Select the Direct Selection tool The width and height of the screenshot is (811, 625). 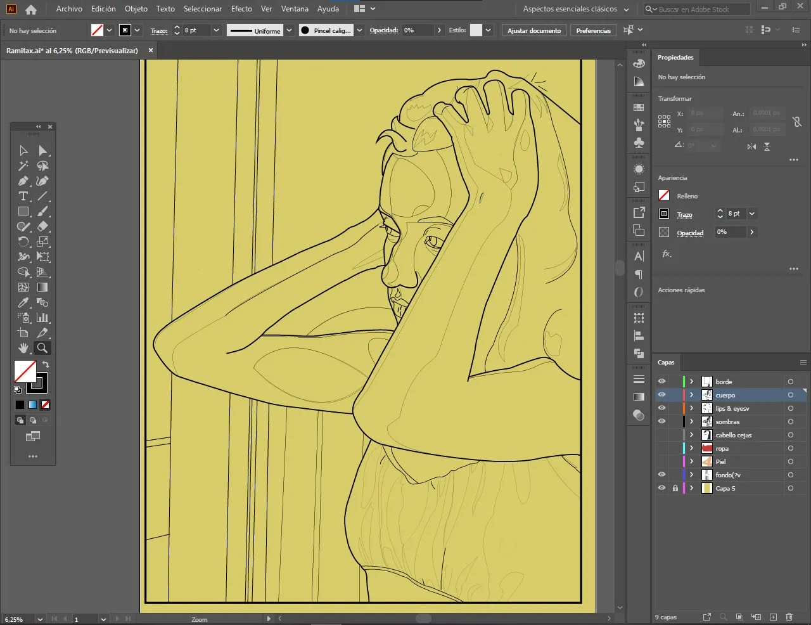point(42,150)
